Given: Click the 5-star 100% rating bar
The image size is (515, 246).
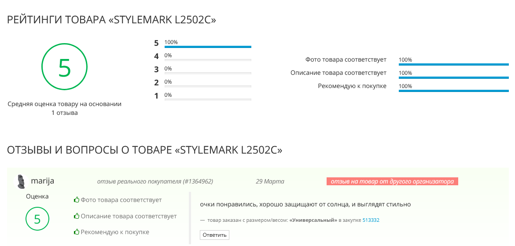Looking at the screenshot, I should [208, 47].
